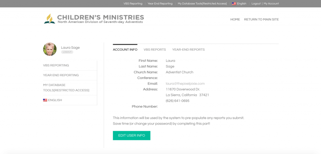Open VBS Reporting in top bar
Viewport: 321px width, 154px height.
point(133,4)
